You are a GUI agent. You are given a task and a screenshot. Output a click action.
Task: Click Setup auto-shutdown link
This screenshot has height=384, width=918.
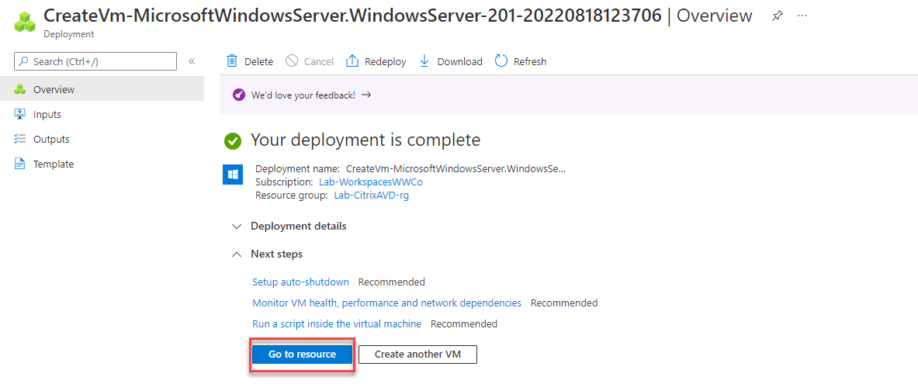[300, 282]
